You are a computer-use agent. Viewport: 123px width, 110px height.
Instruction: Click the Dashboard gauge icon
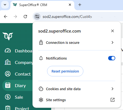(x=8, y=50)
